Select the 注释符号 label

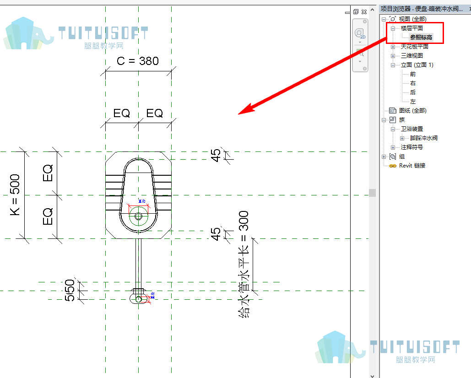[412, 147]
